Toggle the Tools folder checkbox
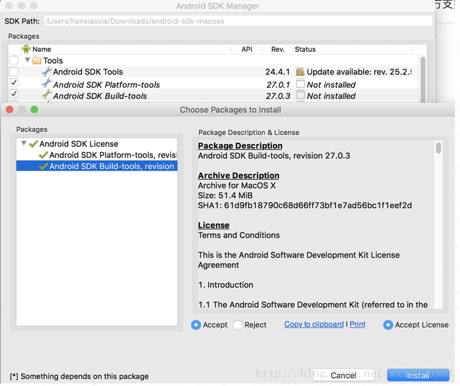 [x=14, y=60]
